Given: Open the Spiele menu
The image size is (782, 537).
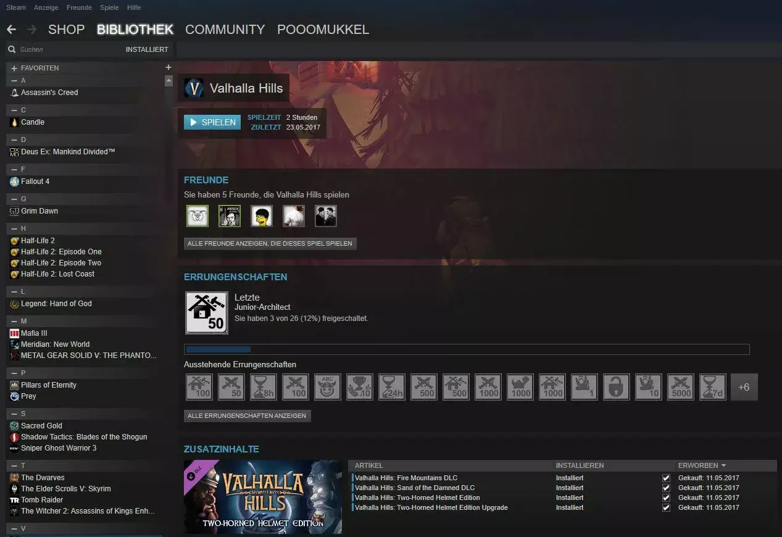Looking at the screenshot, I should 109,7.
